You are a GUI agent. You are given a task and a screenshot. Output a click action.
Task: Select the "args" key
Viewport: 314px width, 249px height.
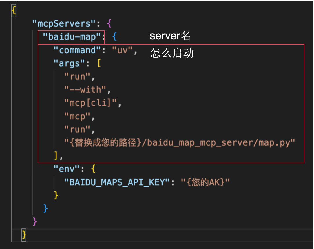pyautogui.click(x=69, y=63)
